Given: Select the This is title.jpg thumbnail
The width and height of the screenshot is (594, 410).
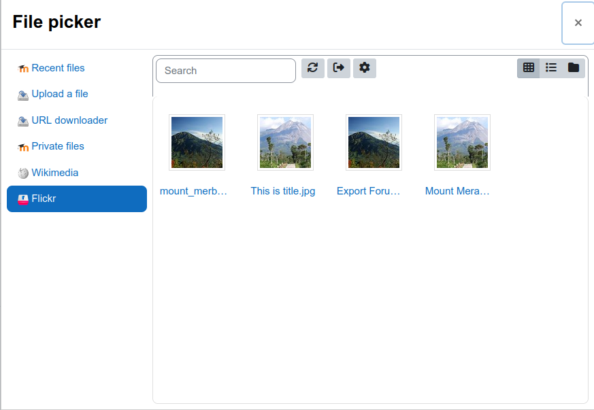Looking at the screenshot, I should (285, 142).
